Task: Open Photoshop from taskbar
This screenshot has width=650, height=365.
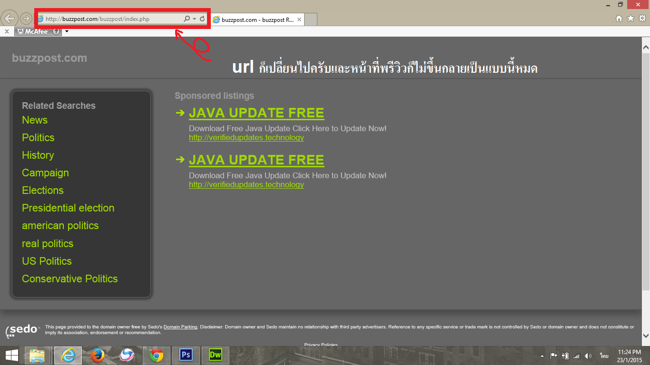Action: point(186,355)
